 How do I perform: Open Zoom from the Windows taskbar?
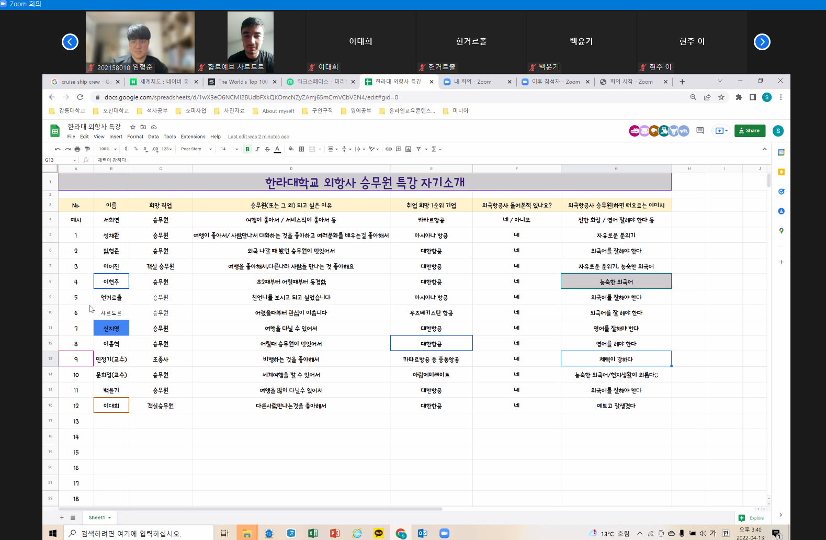pos(444,533)
